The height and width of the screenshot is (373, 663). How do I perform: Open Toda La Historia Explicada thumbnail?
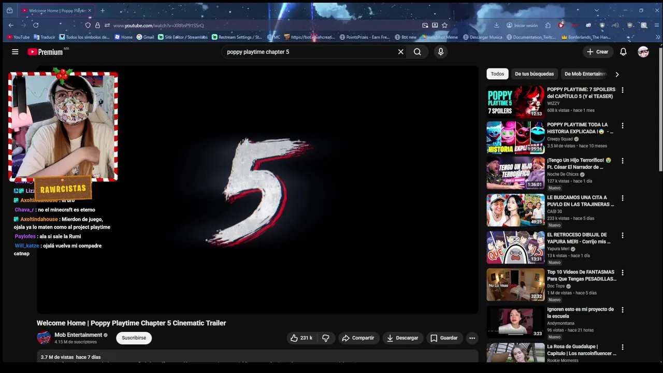tap(515, 137)
